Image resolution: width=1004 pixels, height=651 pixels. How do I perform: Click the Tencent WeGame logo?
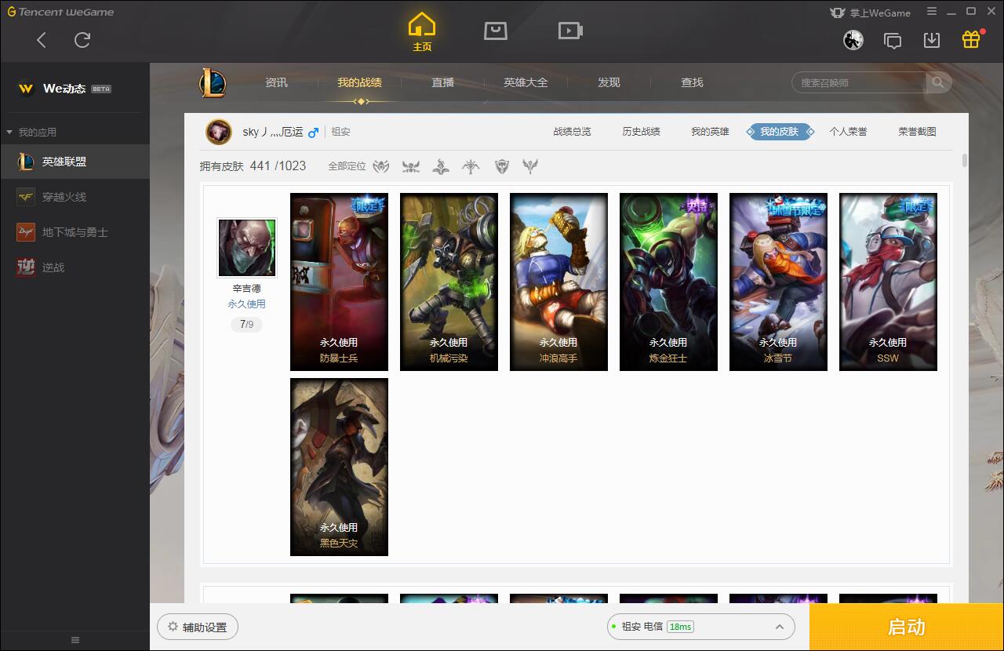click(60, 12)
